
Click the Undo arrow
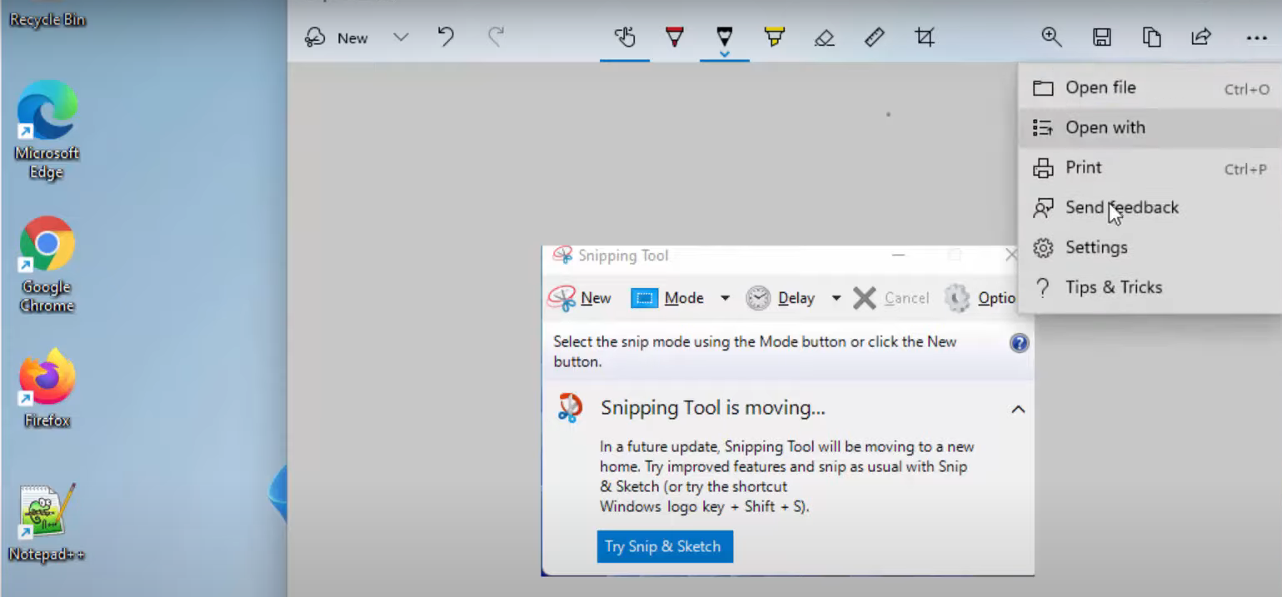pos(446,37)
